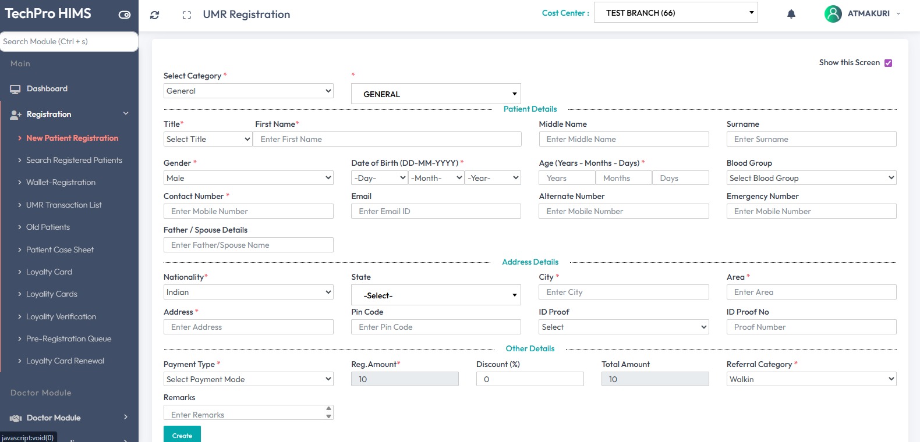Click the Doctor Module handshake icon
Viewport: 920px width, 442px height.
point(16,418)
